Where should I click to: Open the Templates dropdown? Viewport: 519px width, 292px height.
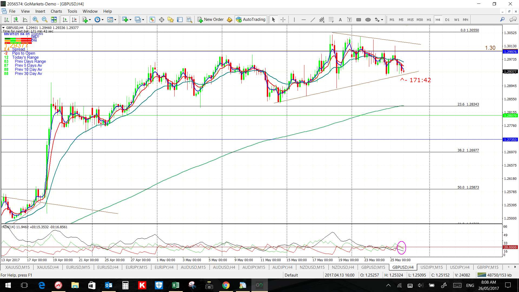[112, 19]
